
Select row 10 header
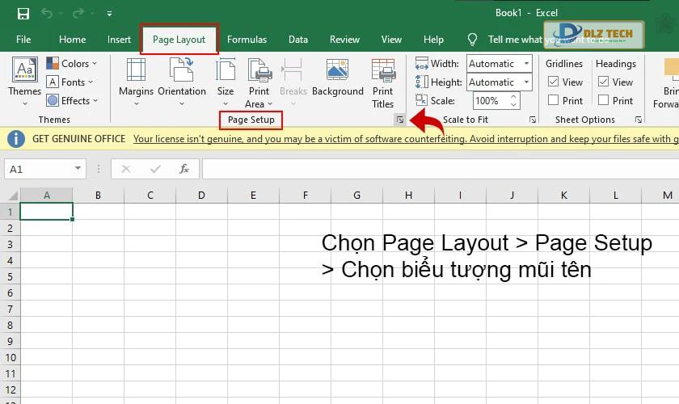click(x=10, y=358)
